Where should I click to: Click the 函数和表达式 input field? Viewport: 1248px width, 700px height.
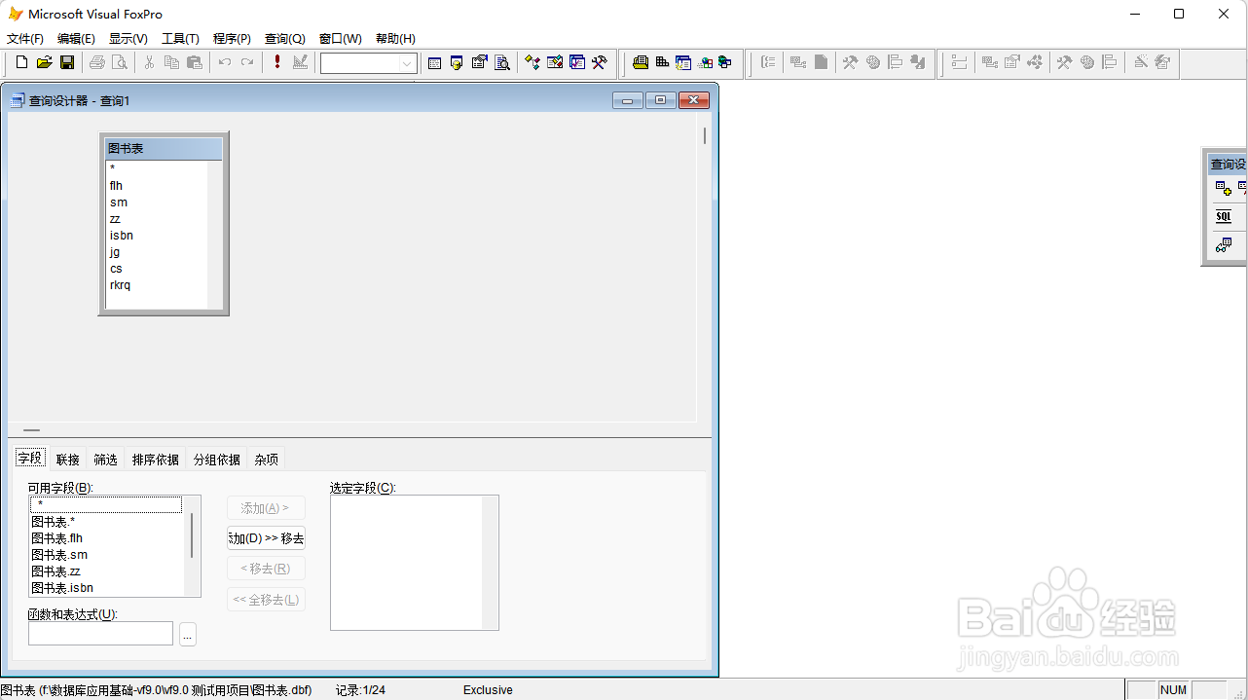pos(100,634)
